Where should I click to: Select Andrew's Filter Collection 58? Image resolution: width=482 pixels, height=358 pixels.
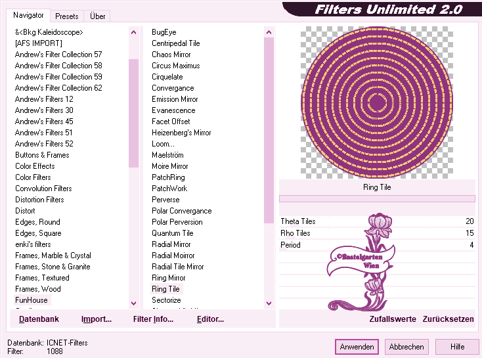click(x=58, y=66)
